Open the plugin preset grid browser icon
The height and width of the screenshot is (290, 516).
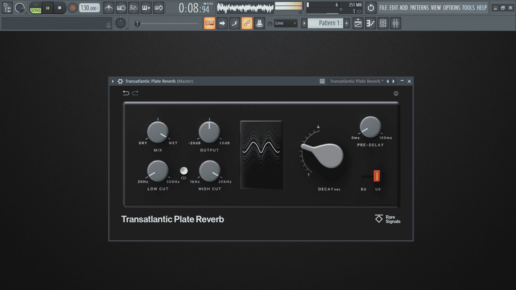pos(322,81)
